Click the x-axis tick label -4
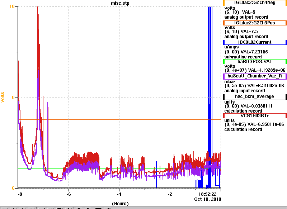This screenshot has width=287, height=209. tap(119, 194)
